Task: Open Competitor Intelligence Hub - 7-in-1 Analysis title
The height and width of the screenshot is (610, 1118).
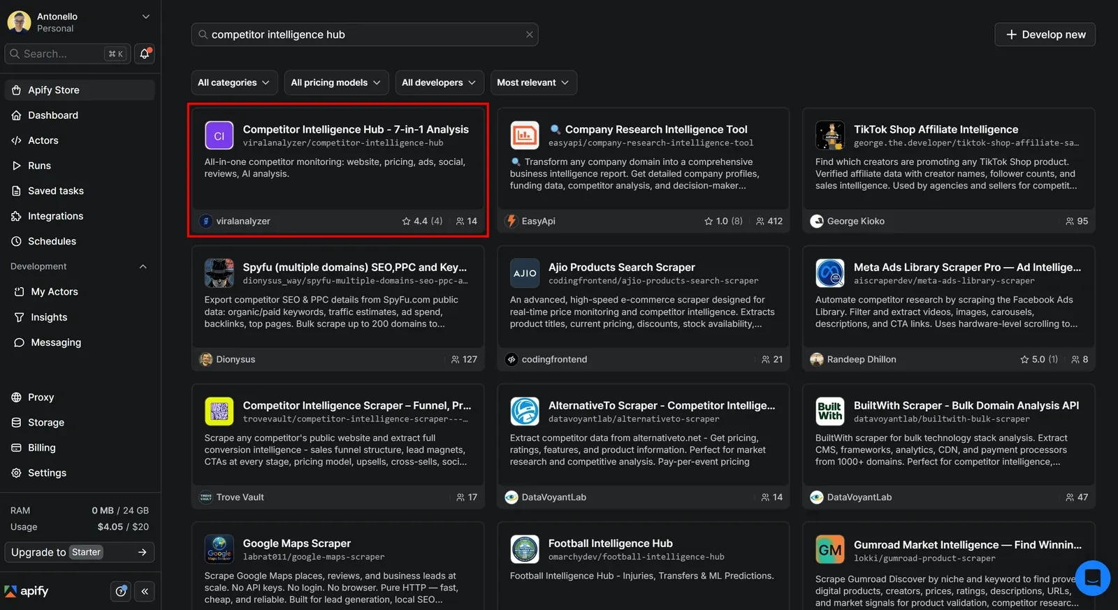Action: click(x=356, y=129)
